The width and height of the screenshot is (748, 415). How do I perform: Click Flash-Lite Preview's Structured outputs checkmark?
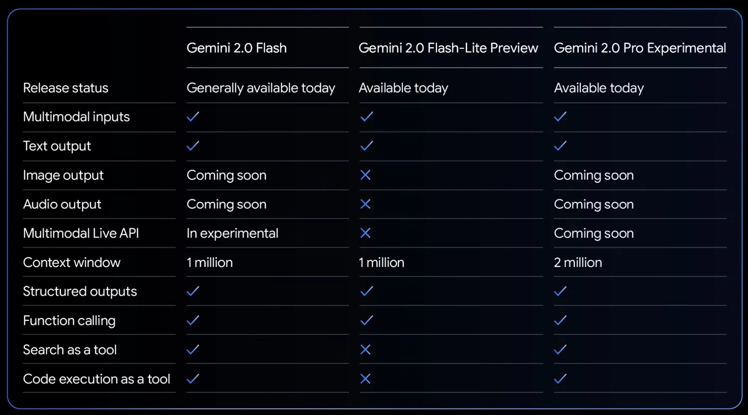tap(367, 291)
